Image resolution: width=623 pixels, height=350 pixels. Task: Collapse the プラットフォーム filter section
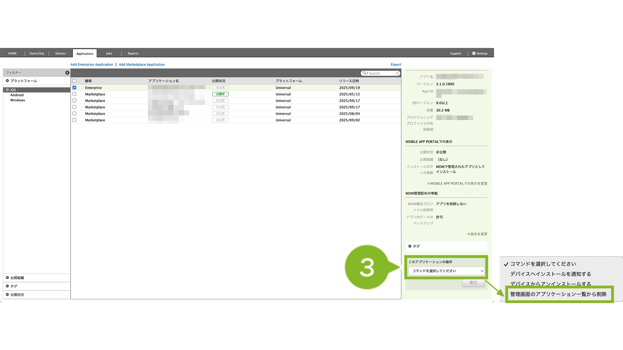click(x=7, y=81)
